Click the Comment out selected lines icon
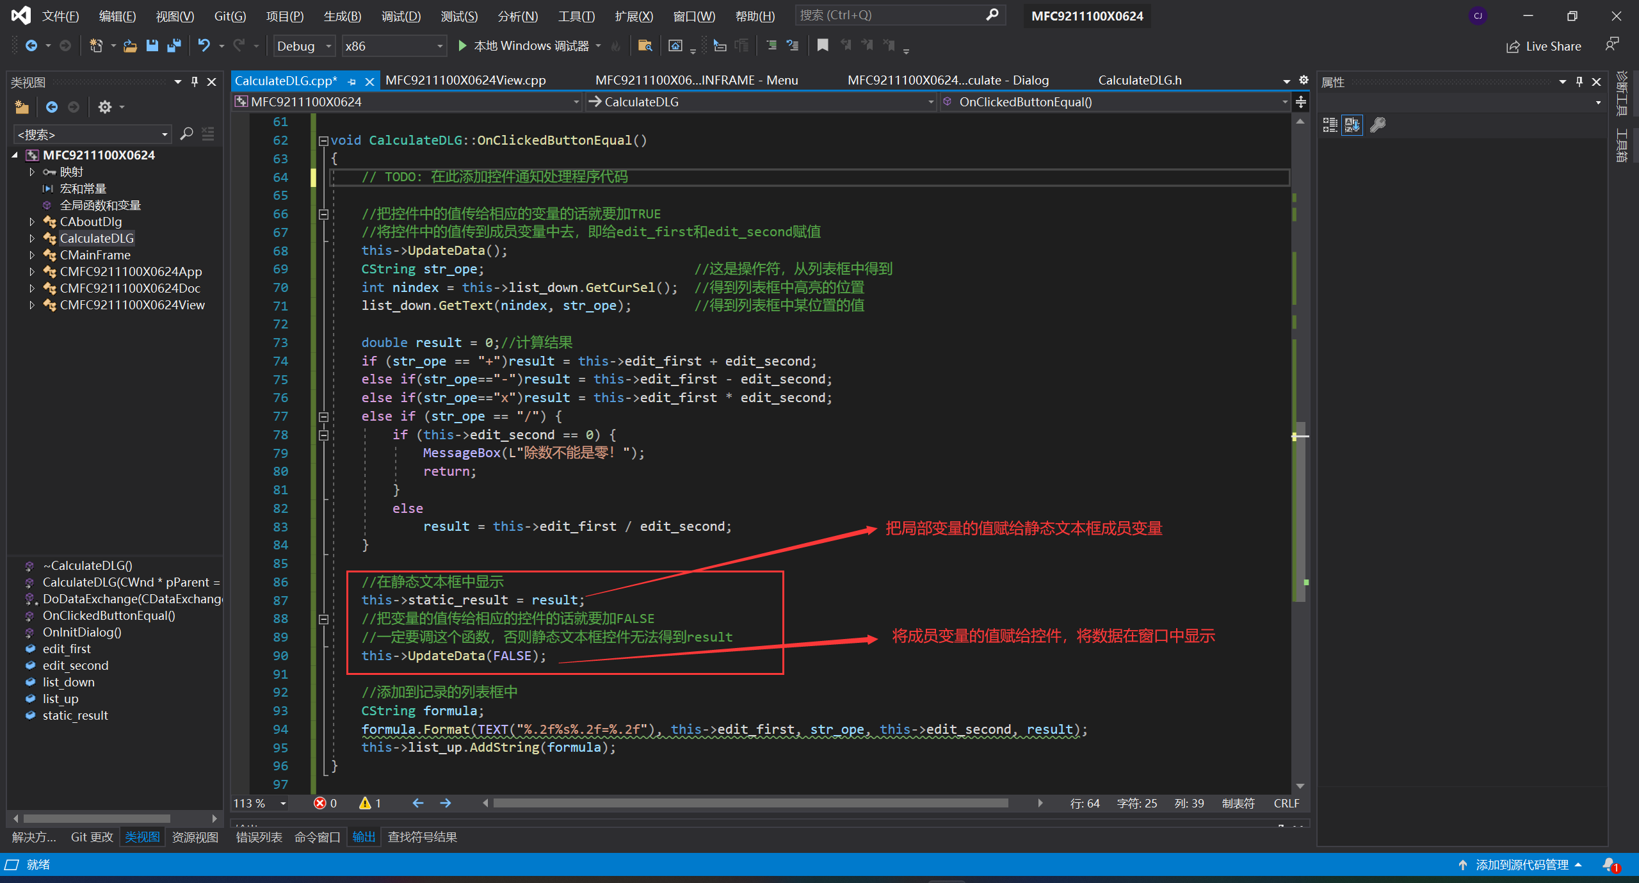Screen dimensions: 1639x883 point(771,45)
